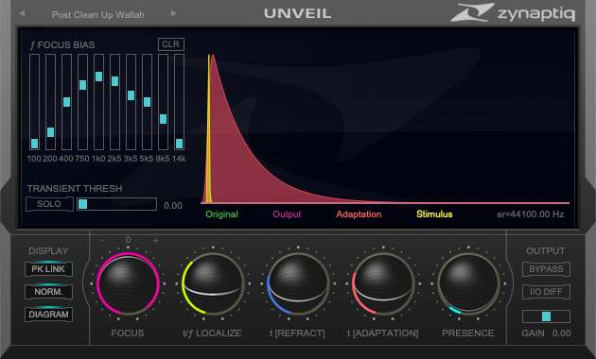Click the 100 Hz focus bias slider

coord(34,102)
